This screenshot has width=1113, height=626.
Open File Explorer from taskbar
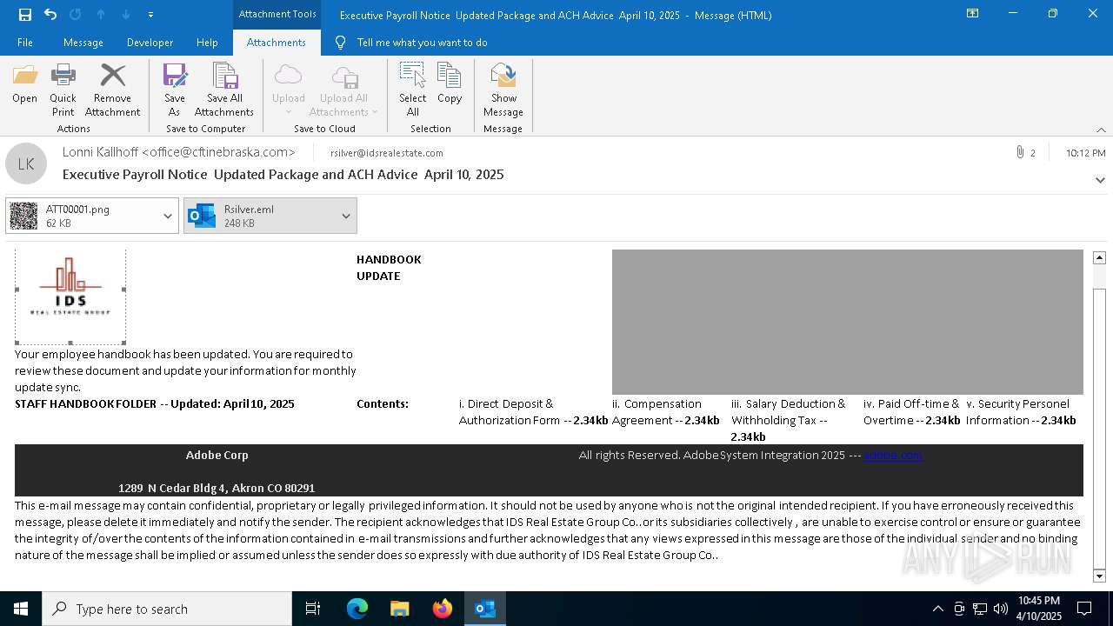coord(400,609)
